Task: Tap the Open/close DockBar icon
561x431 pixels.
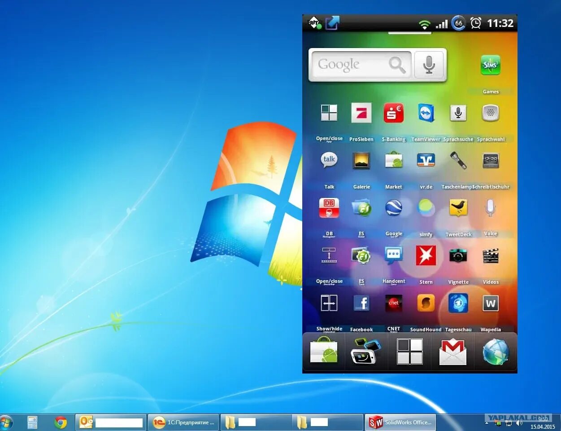Action: pyautogui.click(x=329, y=255)
